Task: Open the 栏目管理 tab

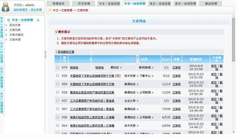Action: tap(84, 4)
